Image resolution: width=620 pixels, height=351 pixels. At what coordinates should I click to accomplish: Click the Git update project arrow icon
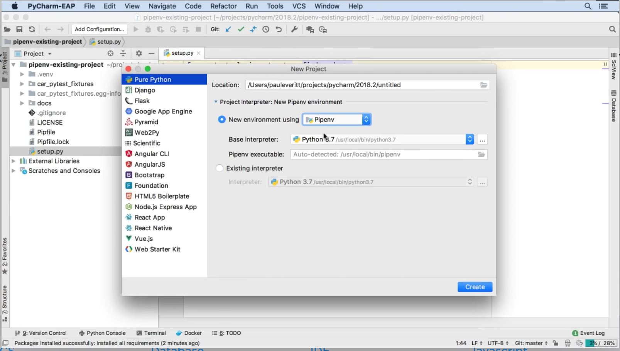228,29
